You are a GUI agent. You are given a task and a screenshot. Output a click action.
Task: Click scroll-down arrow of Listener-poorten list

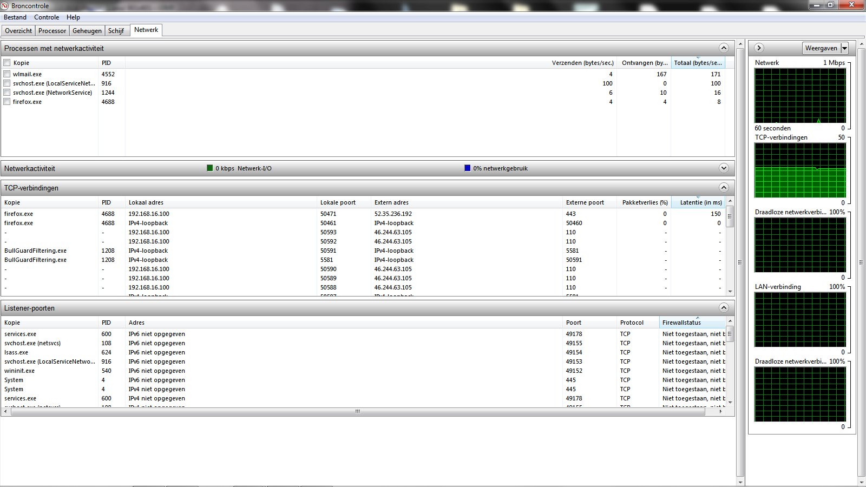click(730, 402)
